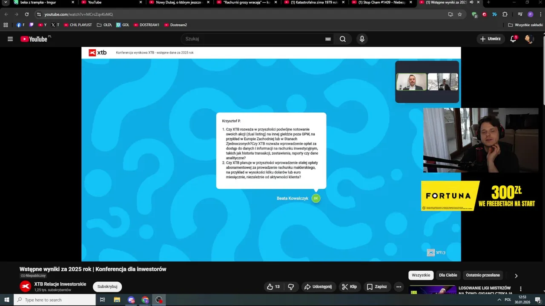
Task: Open Task View on the taskbar
Action: [x=103, y=300]
